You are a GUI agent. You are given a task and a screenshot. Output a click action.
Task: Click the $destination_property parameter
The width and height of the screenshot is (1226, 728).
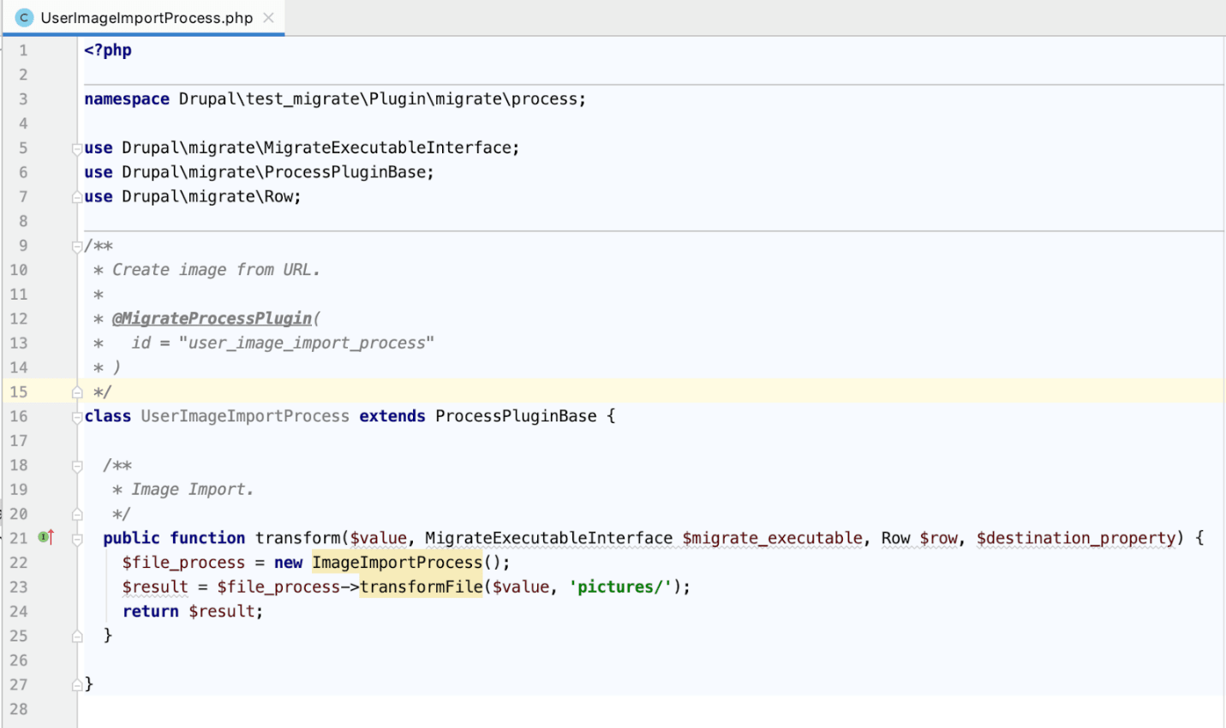pyautogui.click(x=1076, y=537)
